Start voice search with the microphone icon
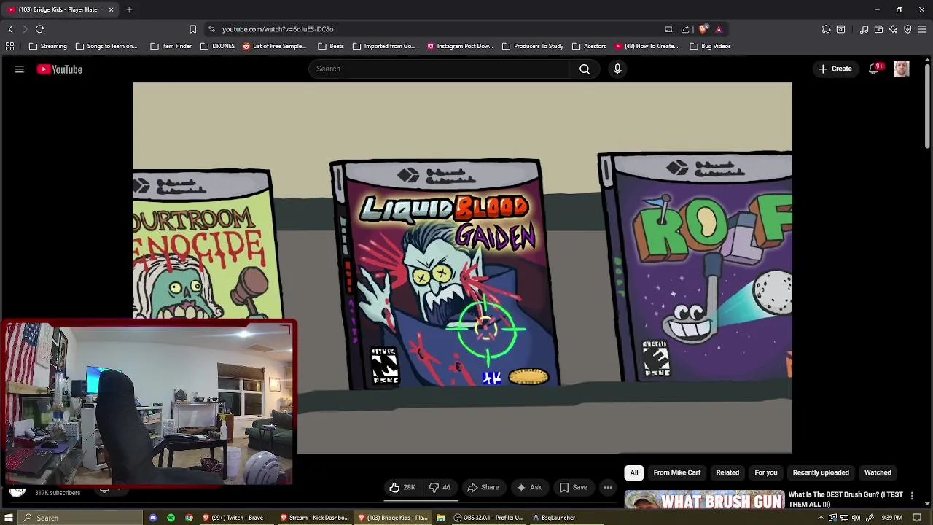This screenshot has height=525, width=933. pos(617,69)
